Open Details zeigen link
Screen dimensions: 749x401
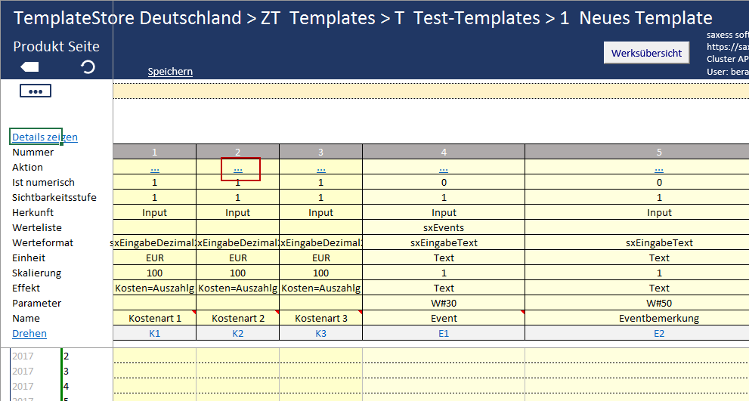(45, 137)
